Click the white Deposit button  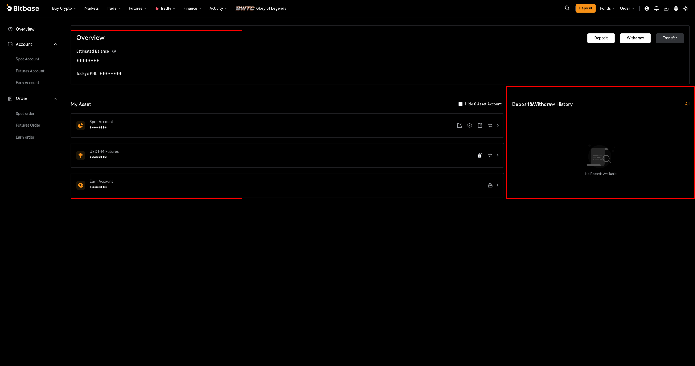pos(601,38)
